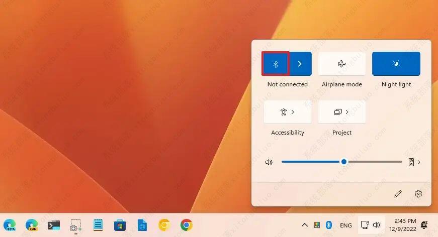Mute the volume speaker icon in panel
Viewport: 438px width, 237px height.
click(x=269, y=162)
